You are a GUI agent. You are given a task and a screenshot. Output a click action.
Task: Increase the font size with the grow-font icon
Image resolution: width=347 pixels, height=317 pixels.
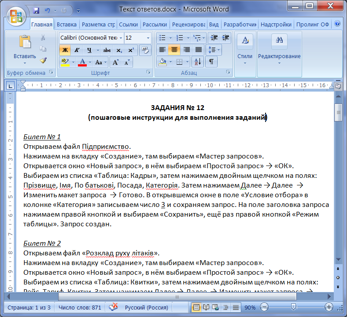coord(115,62)
